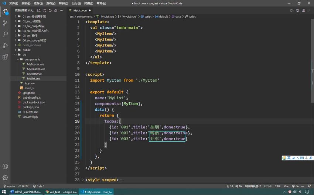314x195 pixels.
Task: Click the Split Editor icon
Action: [x=303, y=10]
